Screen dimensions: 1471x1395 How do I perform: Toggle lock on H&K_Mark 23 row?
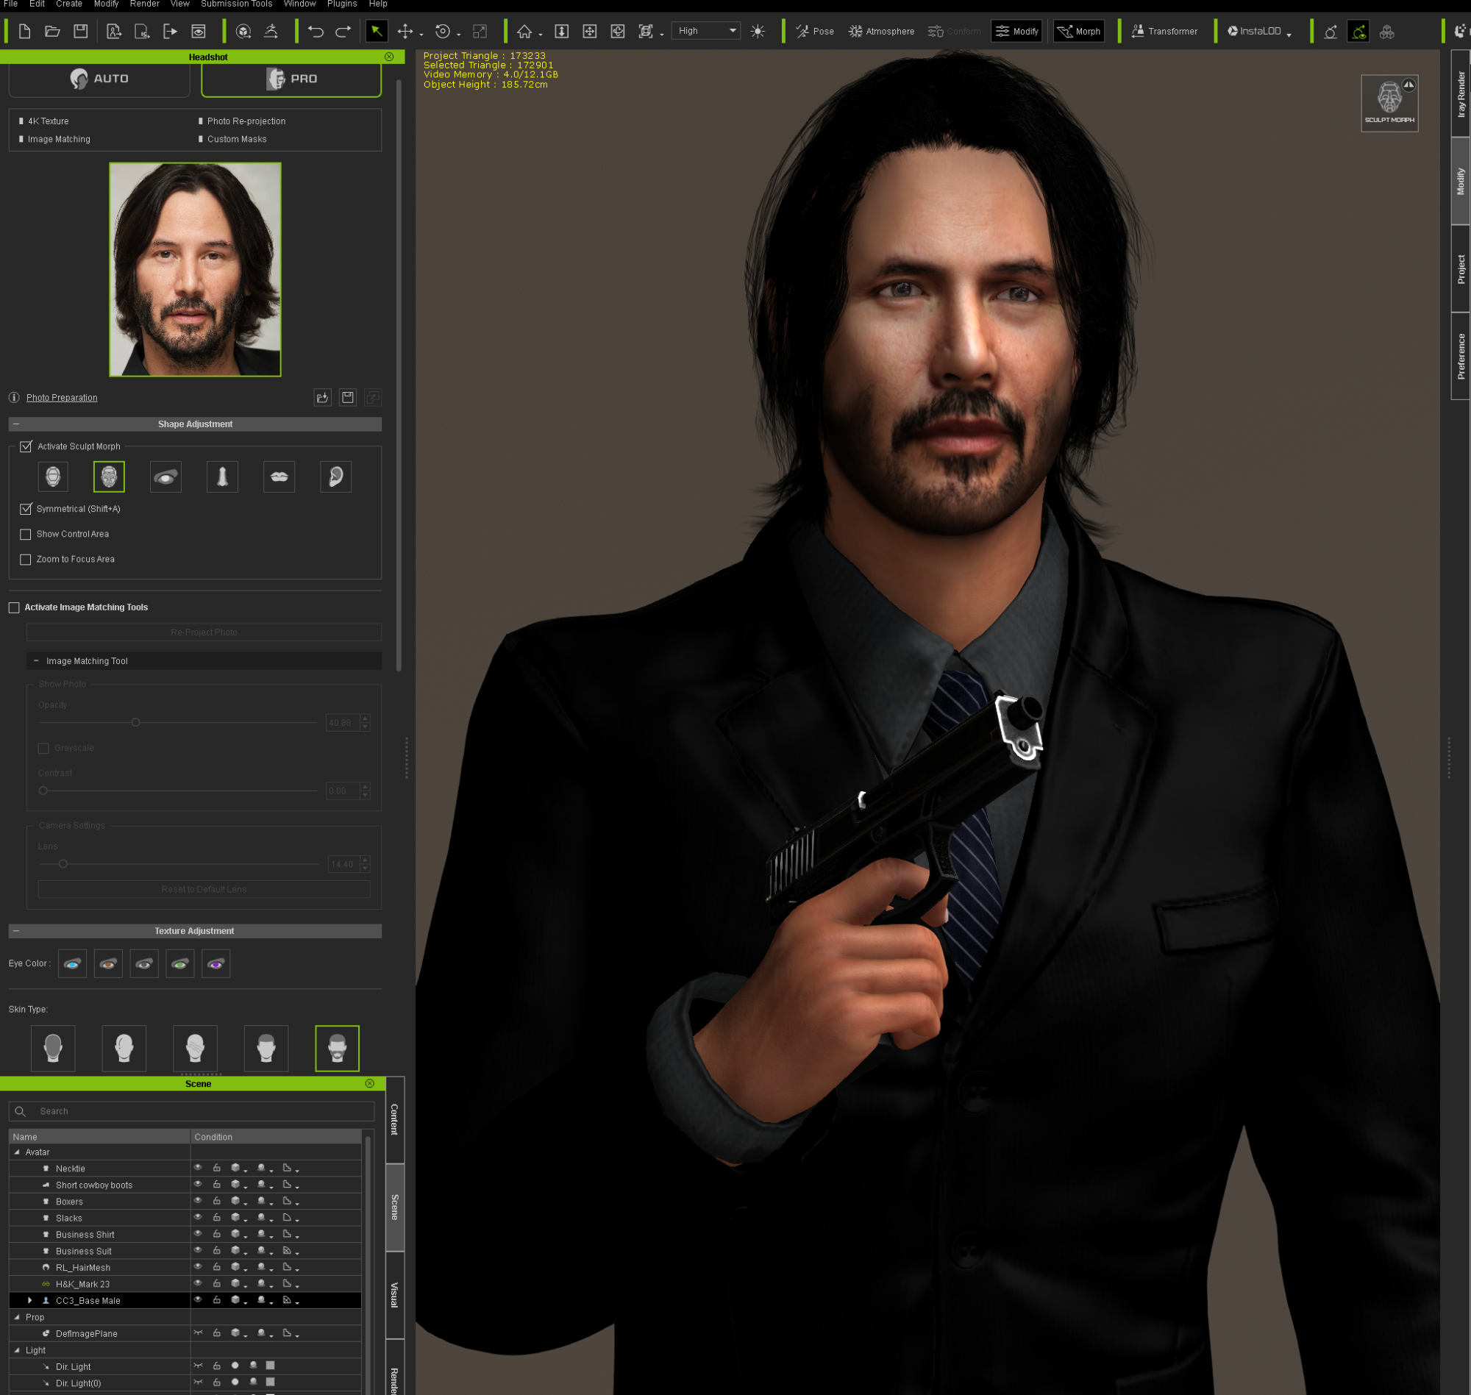[216, 1283]
